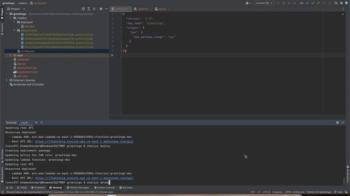Open the Bookmarks tool window stripe

point(2,175)
